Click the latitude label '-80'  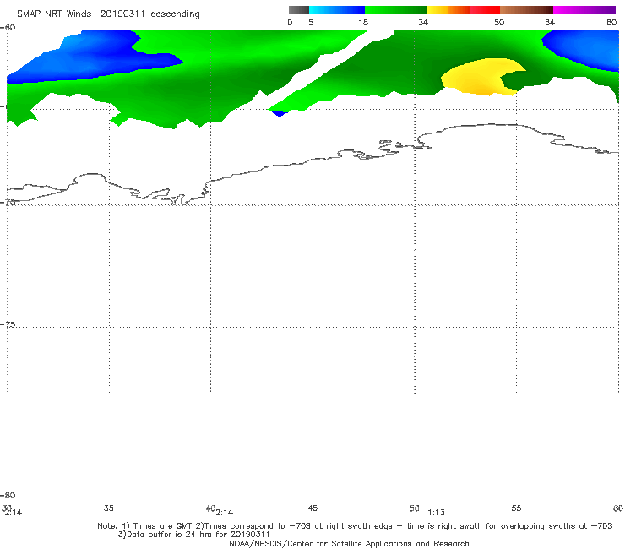point(8,495)
